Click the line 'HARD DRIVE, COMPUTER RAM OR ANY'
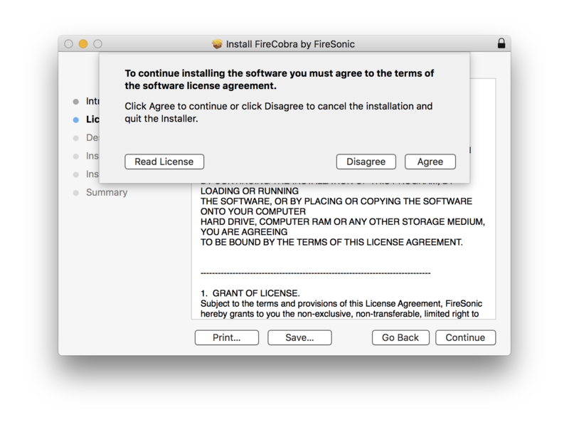This screenshot has width=569, height=427. click(343, 221)
